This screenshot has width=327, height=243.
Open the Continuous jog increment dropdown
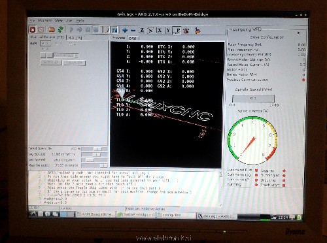tap(66, 56)
